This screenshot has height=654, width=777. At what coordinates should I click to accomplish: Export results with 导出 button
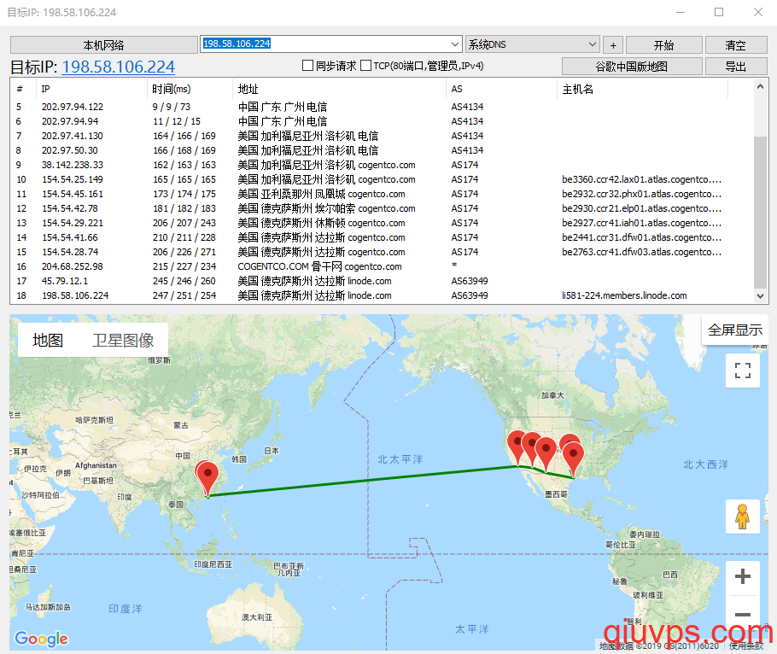click(736, 67)
